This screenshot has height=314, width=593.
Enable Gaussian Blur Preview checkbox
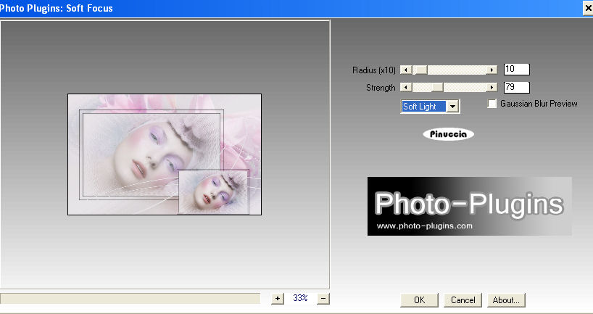pyautogui.click(x=492, y=104)
